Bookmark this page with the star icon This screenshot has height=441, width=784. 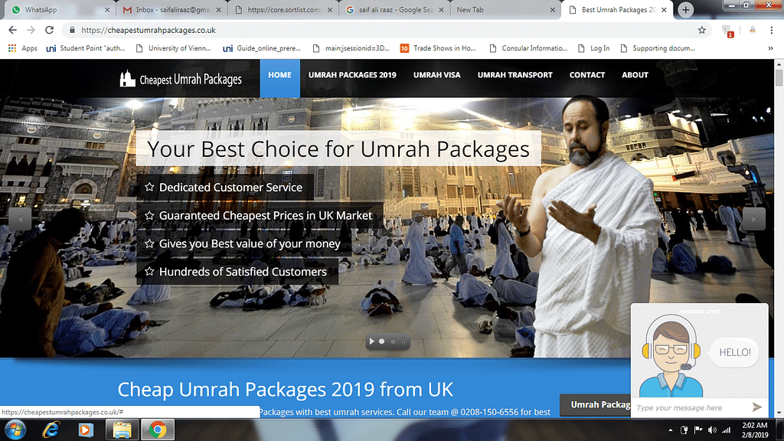[701, 30]
